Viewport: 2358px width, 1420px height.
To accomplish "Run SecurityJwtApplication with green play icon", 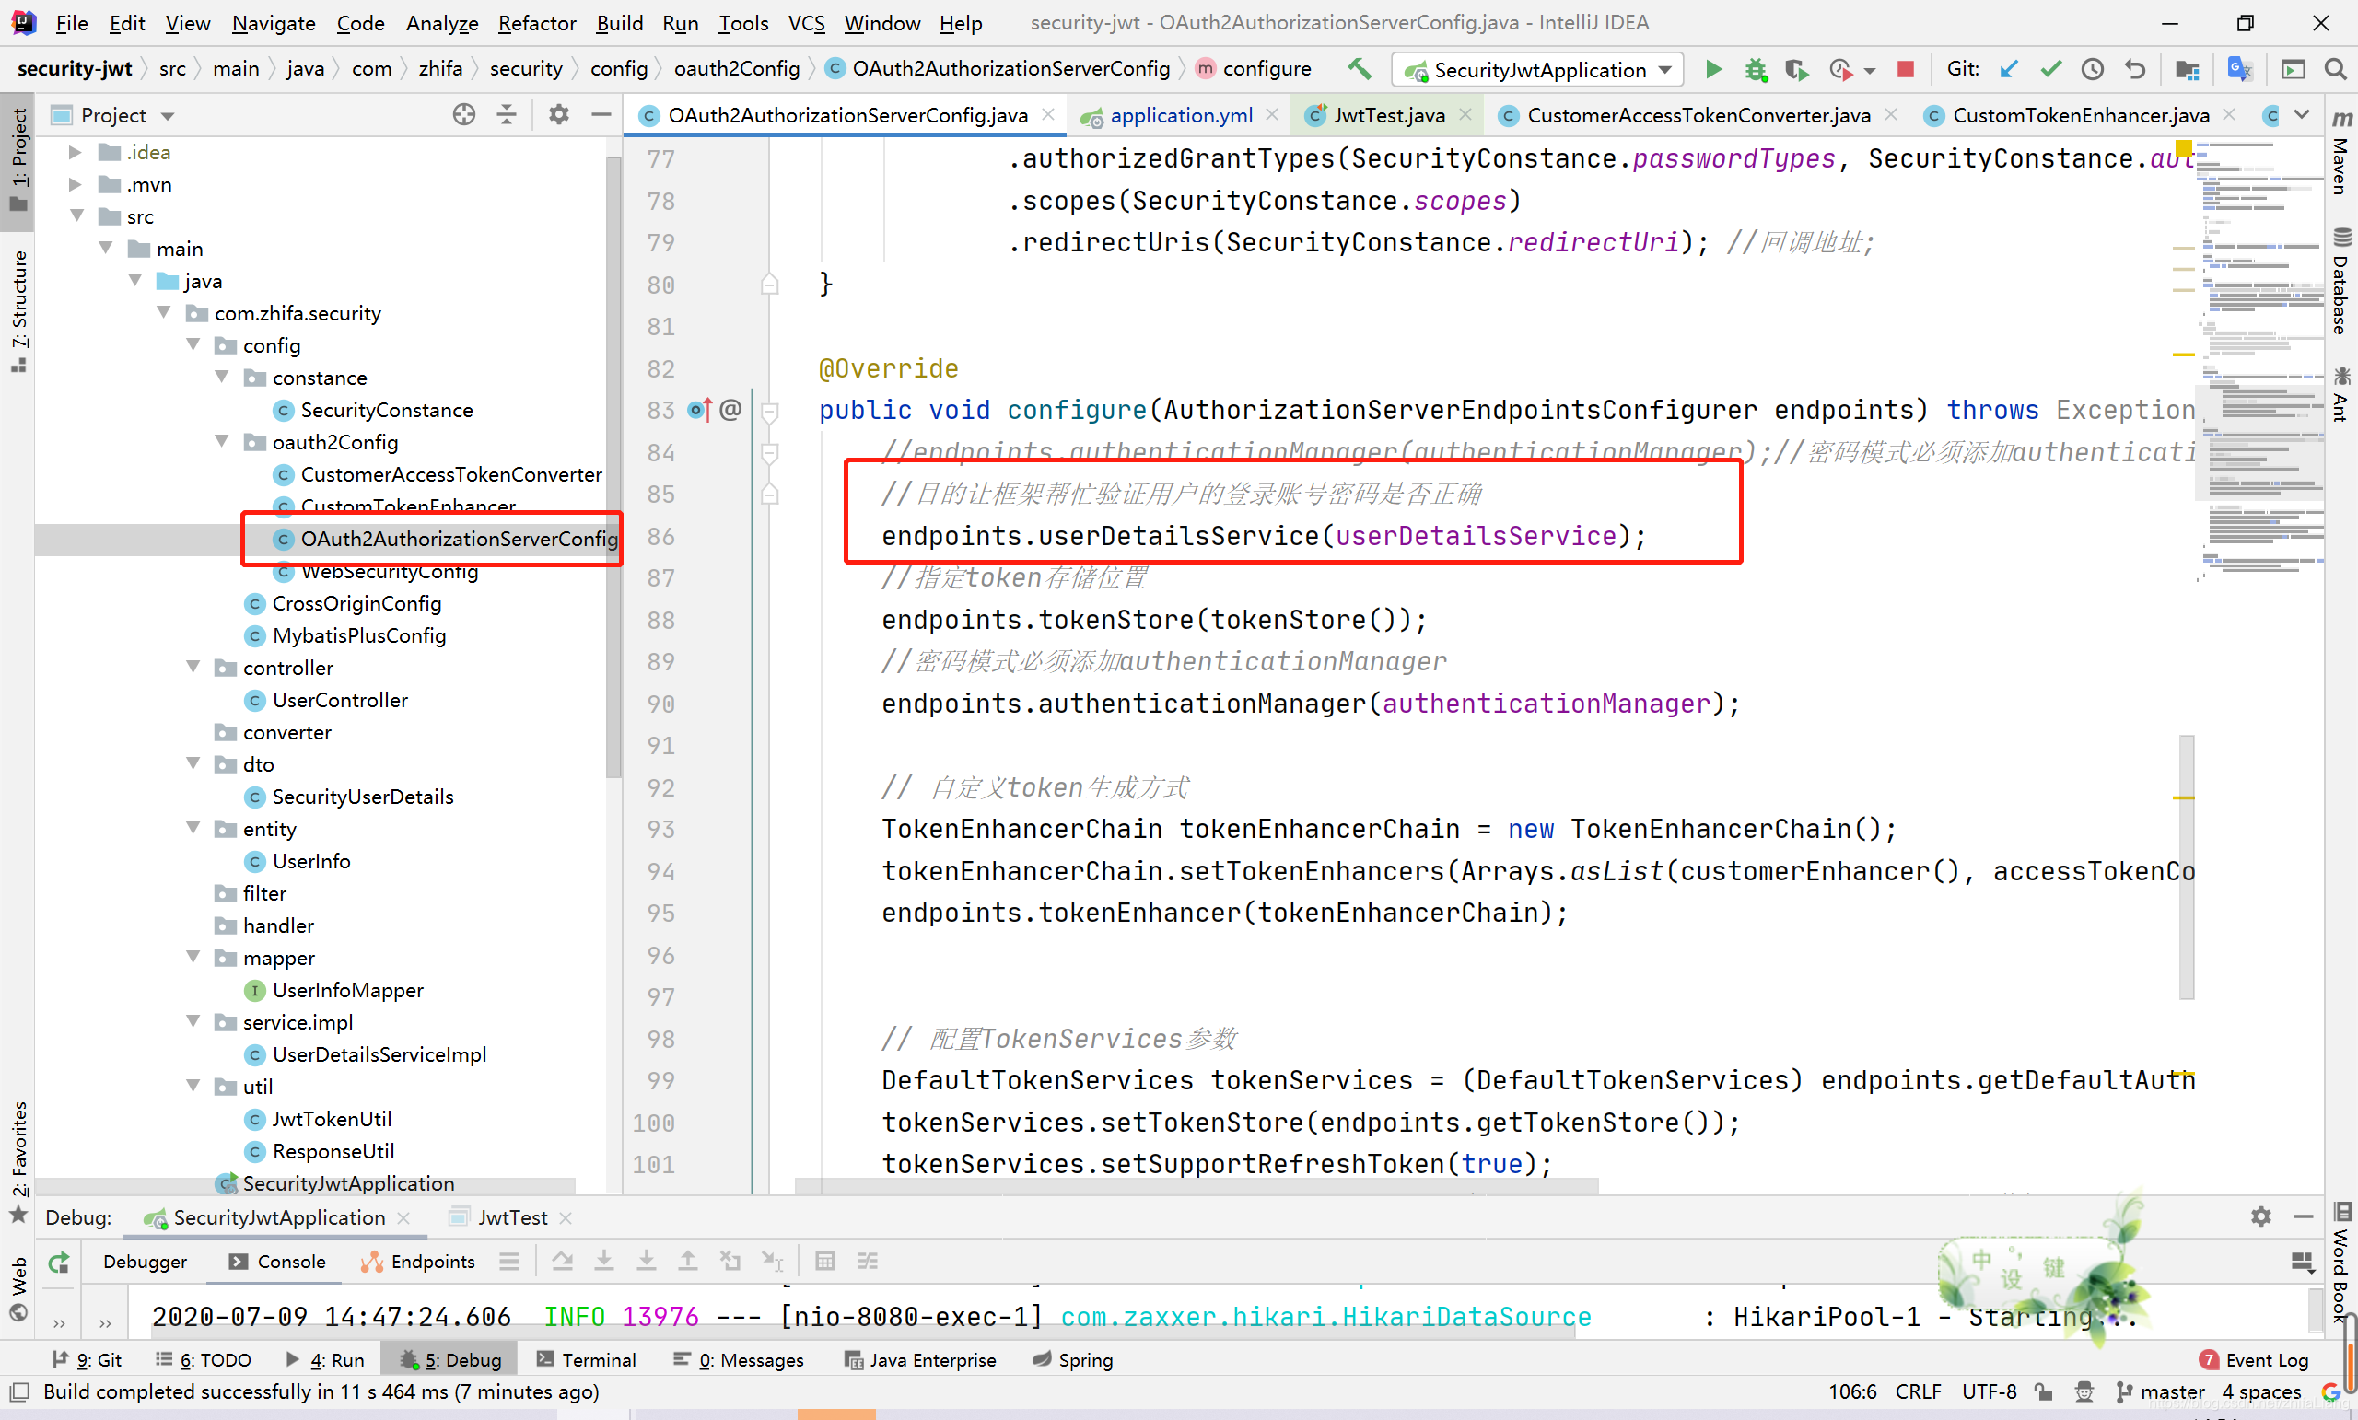I will (1714, 69).
